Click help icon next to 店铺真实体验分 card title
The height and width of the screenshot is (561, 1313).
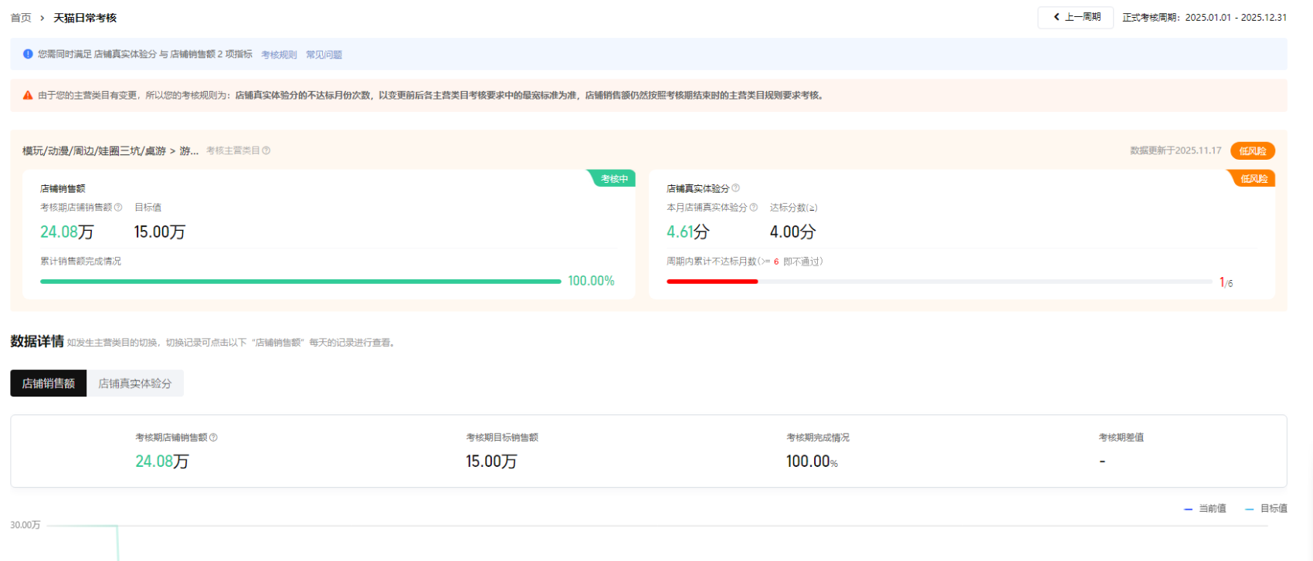[x=735, y=188]
